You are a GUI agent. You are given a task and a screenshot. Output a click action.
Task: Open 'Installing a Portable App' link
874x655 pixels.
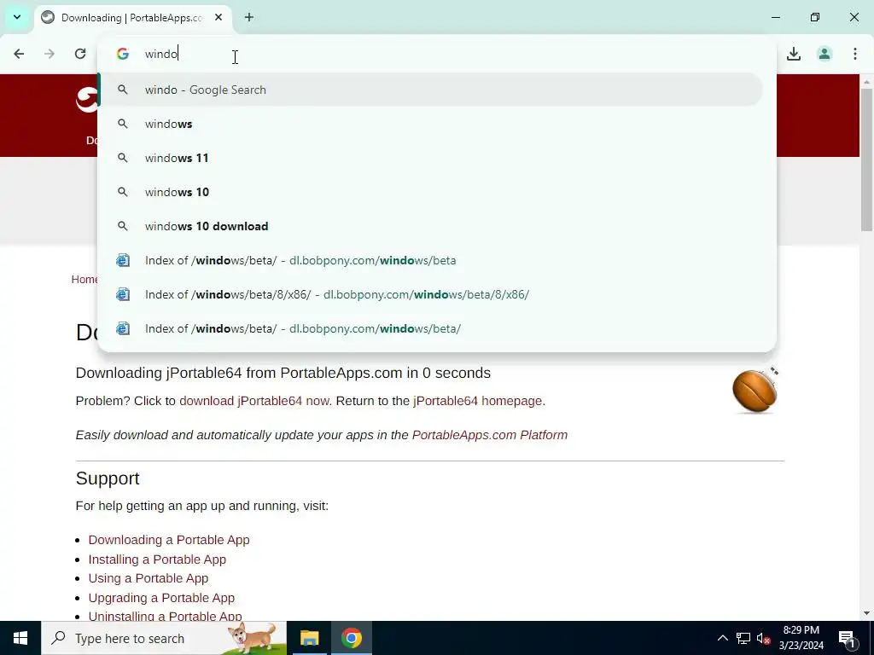click(x=157, y=559)
